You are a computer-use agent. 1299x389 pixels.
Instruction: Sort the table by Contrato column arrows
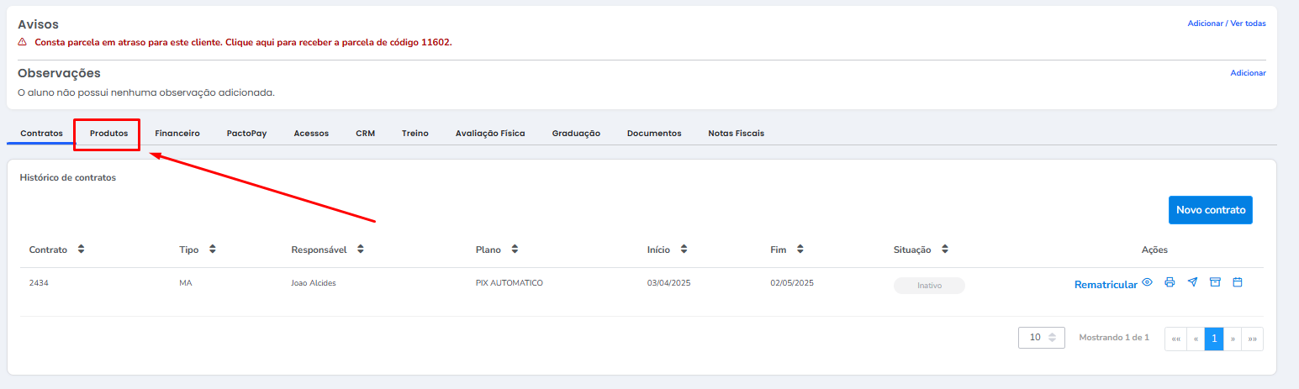81,250
